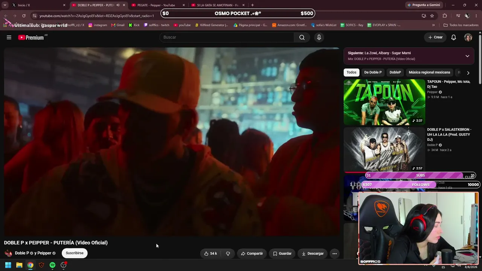
Task: Open Spotify from the taskbar
Action: [52, 265]
